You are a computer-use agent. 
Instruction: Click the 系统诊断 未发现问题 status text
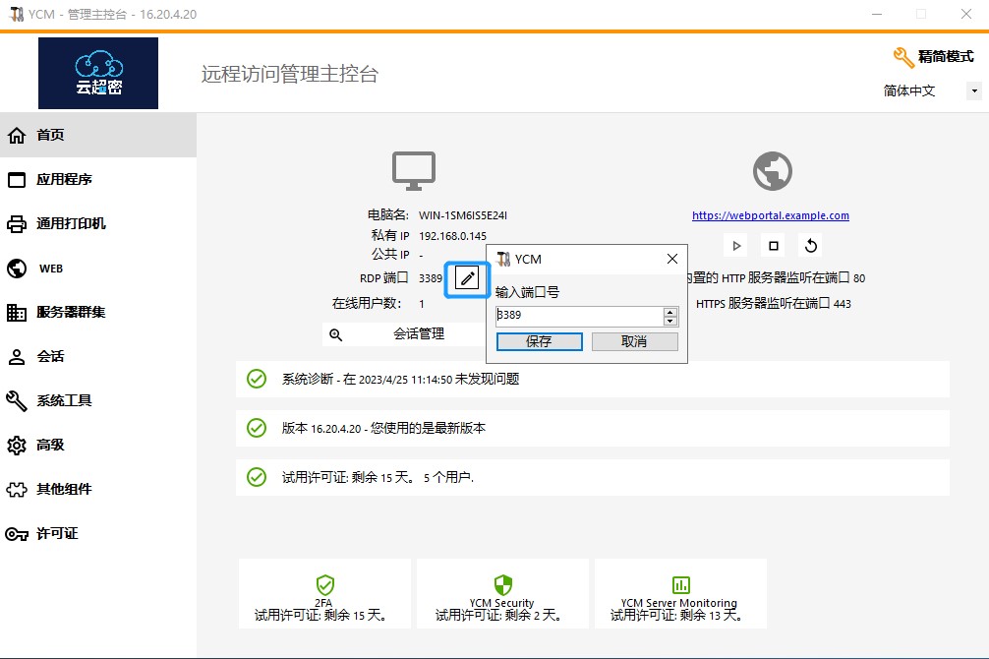click(400, 379)
